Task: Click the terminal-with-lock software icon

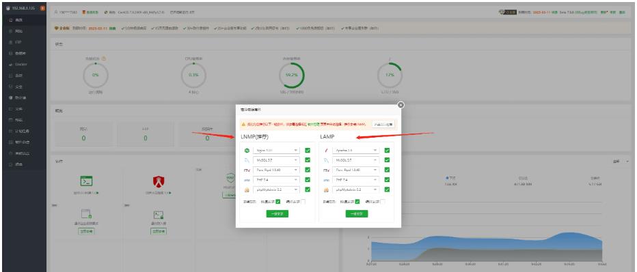Action: click(x=159, y=215)
